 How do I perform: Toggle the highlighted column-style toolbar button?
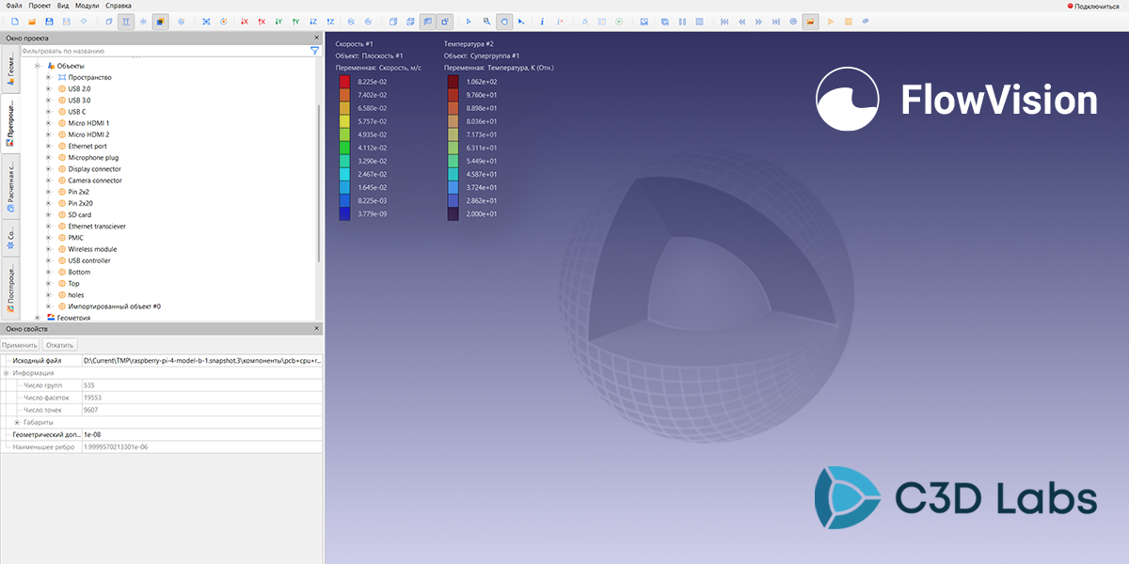click(125, 21)
